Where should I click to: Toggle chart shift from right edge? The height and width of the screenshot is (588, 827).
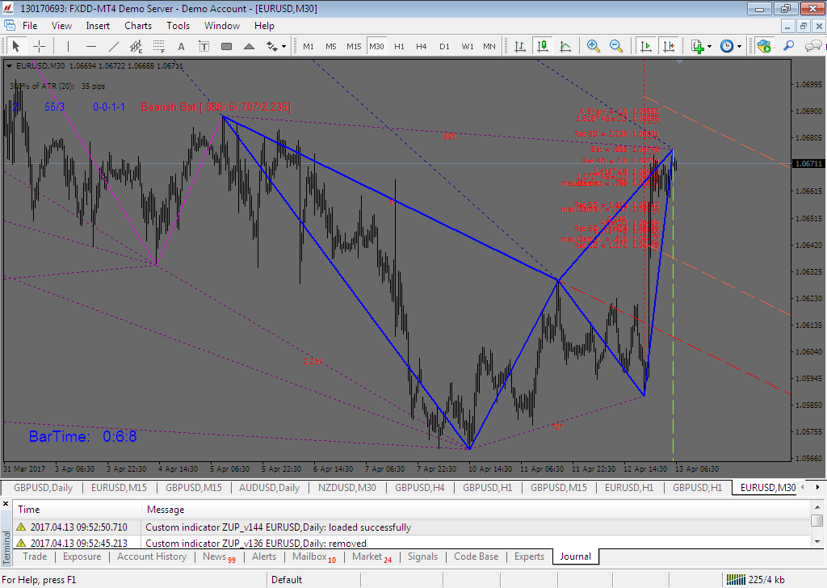coord(669,46)
